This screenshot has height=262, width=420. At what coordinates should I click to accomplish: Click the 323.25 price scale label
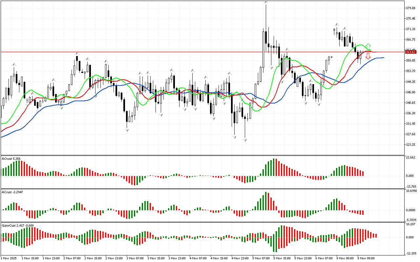411,144
